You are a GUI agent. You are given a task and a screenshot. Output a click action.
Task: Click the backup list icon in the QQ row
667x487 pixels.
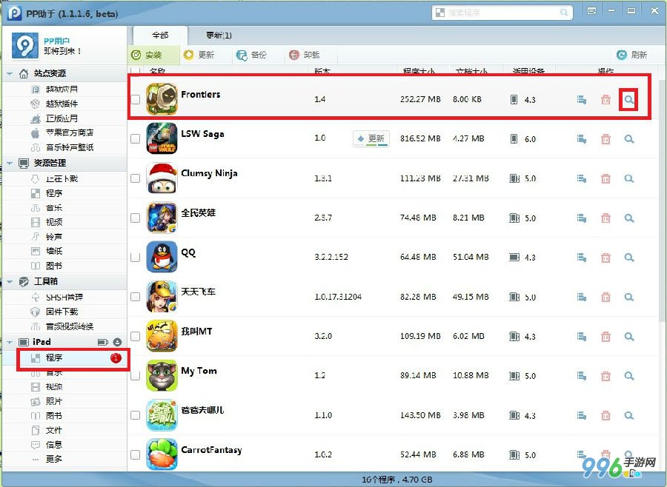582,258
